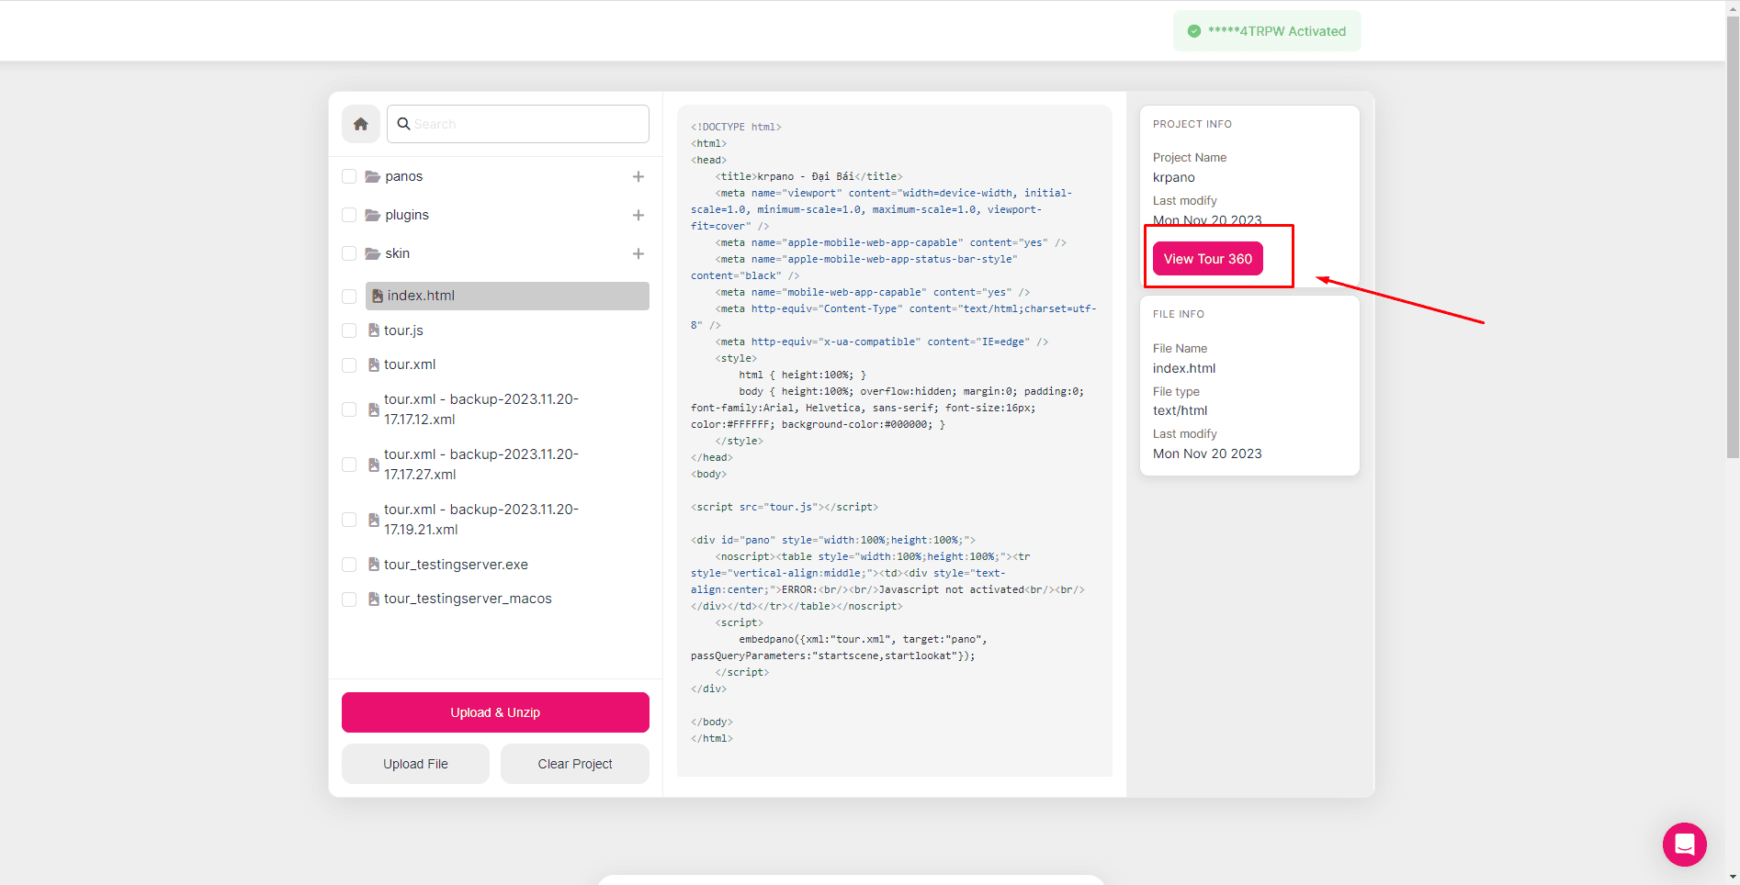Click the Upload & Unzip button
Image resolution: width=1740 pixels, height=885 pixels.
coord(495,712)
